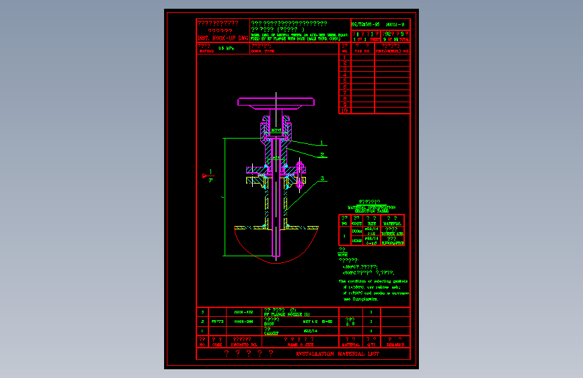Select the "INSTALLATION MATERIAL LIST" heading
The height and width of the screenshot is (378, 583).
tap(338, 354)
